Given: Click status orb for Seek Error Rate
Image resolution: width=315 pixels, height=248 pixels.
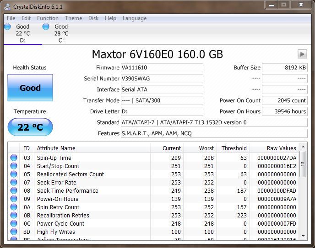Looking at the screenshot, I should (x=14, y=182).
